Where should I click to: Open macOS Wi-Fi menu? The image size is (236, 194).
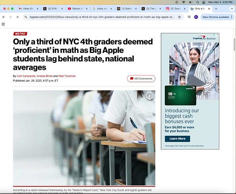[184, 2]
